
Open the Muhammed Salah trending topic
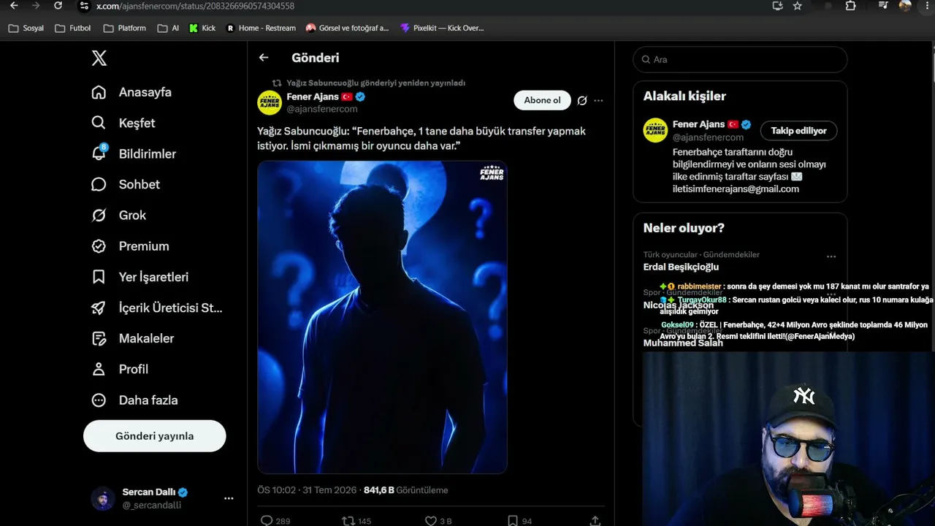(683, 343)
